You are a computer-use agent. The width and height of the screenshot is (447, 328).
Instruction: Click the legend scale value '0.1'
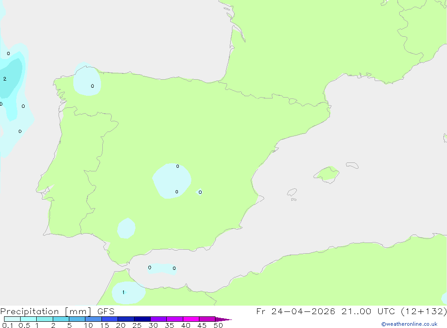click(8, 325)
